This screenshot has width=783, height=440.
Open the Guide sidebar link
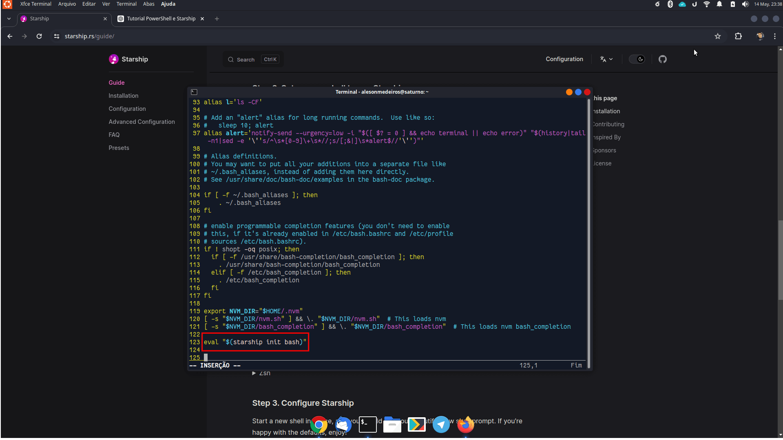pyautogui.click(x=117, y=83)
